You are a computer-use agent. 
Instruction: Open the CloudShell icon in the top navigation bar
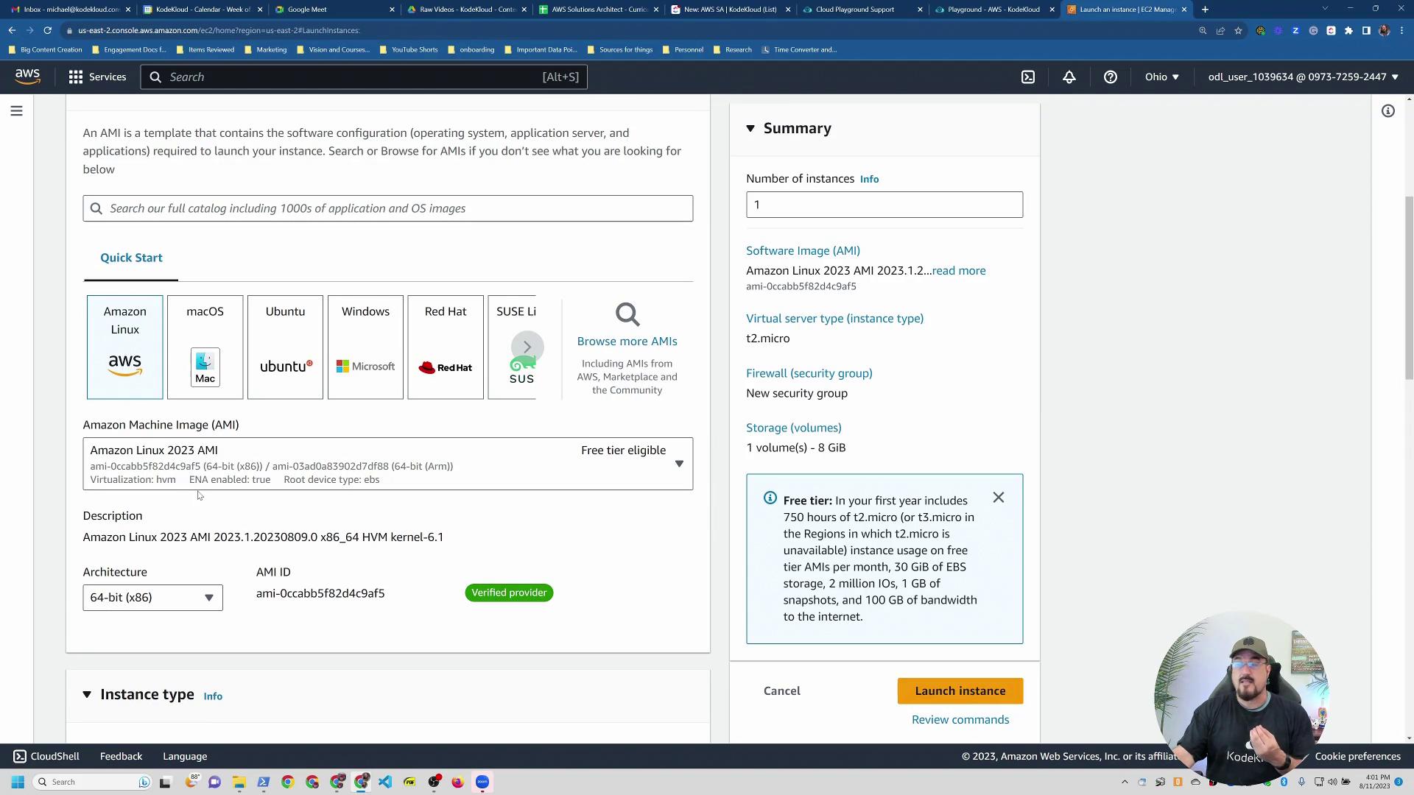pos(1028,77)
